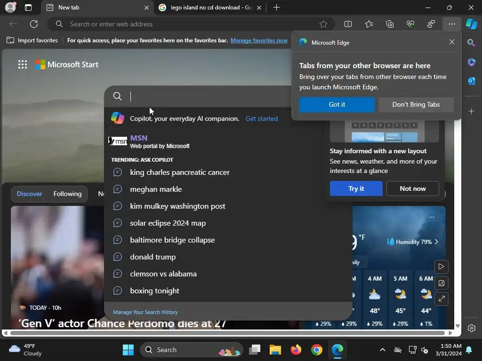The height and width of the screenshot is (361, 482).
Task: Open the Microsoft Start logo link
Action: [67, 64]
